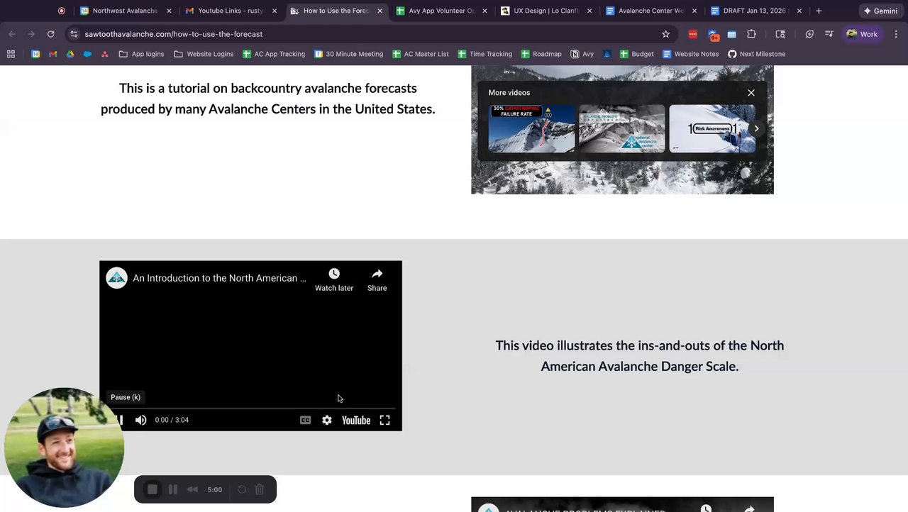The image size is (908, 512).
Task: Open the Time Tracking bookmark
Action: click(x=485, y=54)
